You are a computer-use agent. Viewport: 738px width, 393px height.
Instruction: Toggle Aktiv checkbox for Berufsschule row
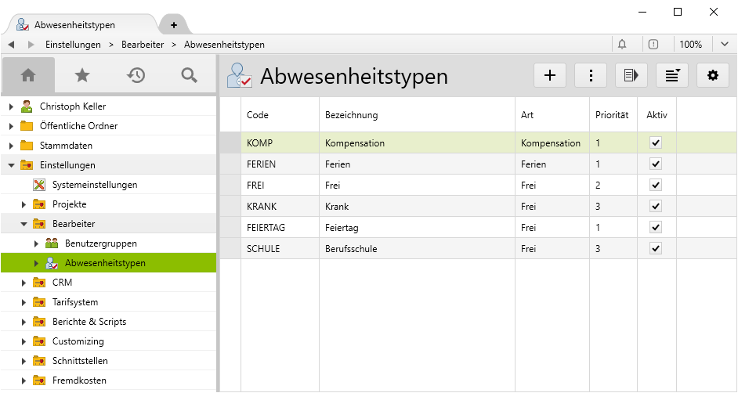pos(656,249)
